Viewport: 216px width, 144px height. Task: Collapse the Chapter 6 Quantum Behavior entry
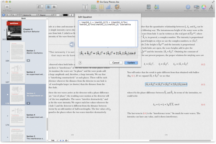click(x=4, y=30)
